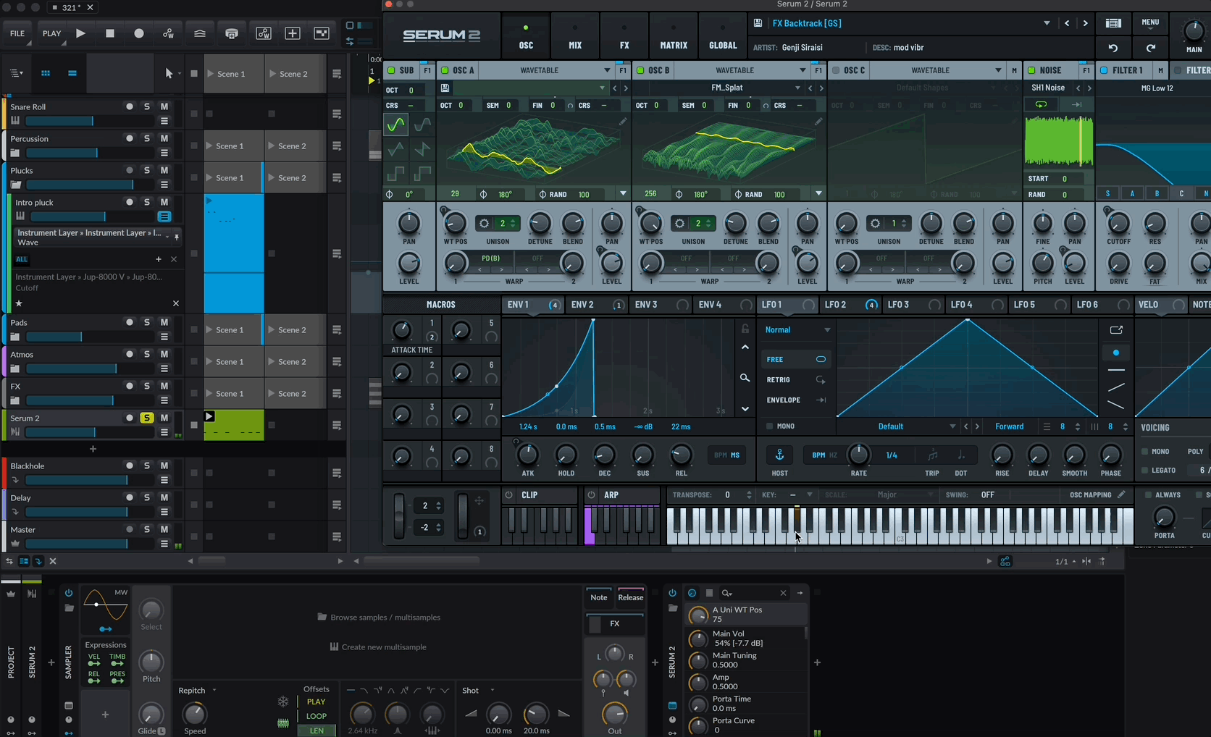The height and width of the screenshot is (737, 1211).
Task: Click the C3 key on Serum's keyboard
Action: tap(900, 537)
